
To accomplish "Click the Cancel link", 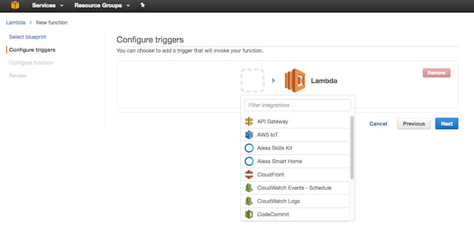I will [x=378, y=123].
